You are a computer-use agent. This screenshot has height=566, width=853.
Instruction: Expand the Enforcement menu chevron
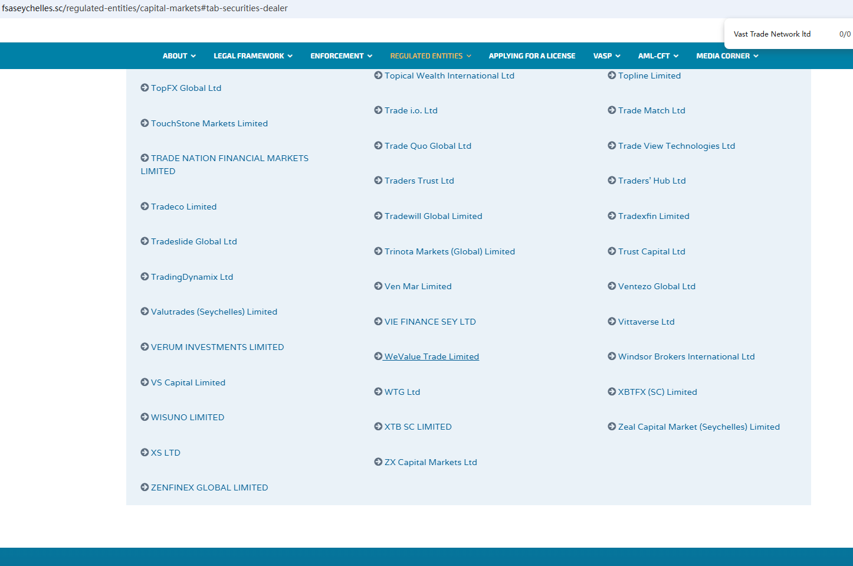point(370,56)
